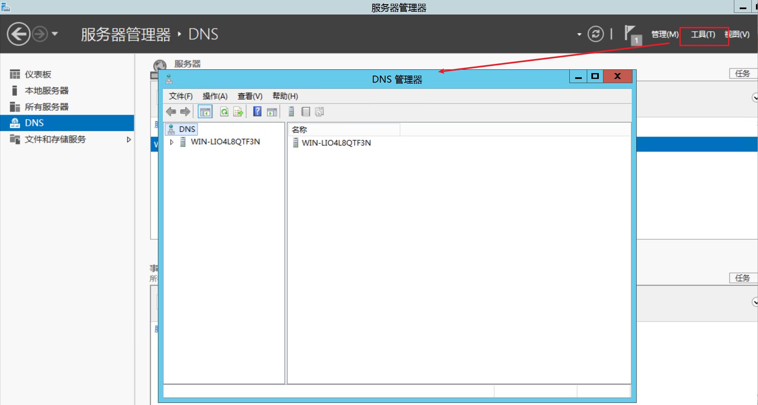Viewport: 758px width, 405px height.
Task: Select the DNS root node in console tree
Action: [181, 129]
